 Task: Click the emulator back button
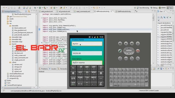pos(132,58)
